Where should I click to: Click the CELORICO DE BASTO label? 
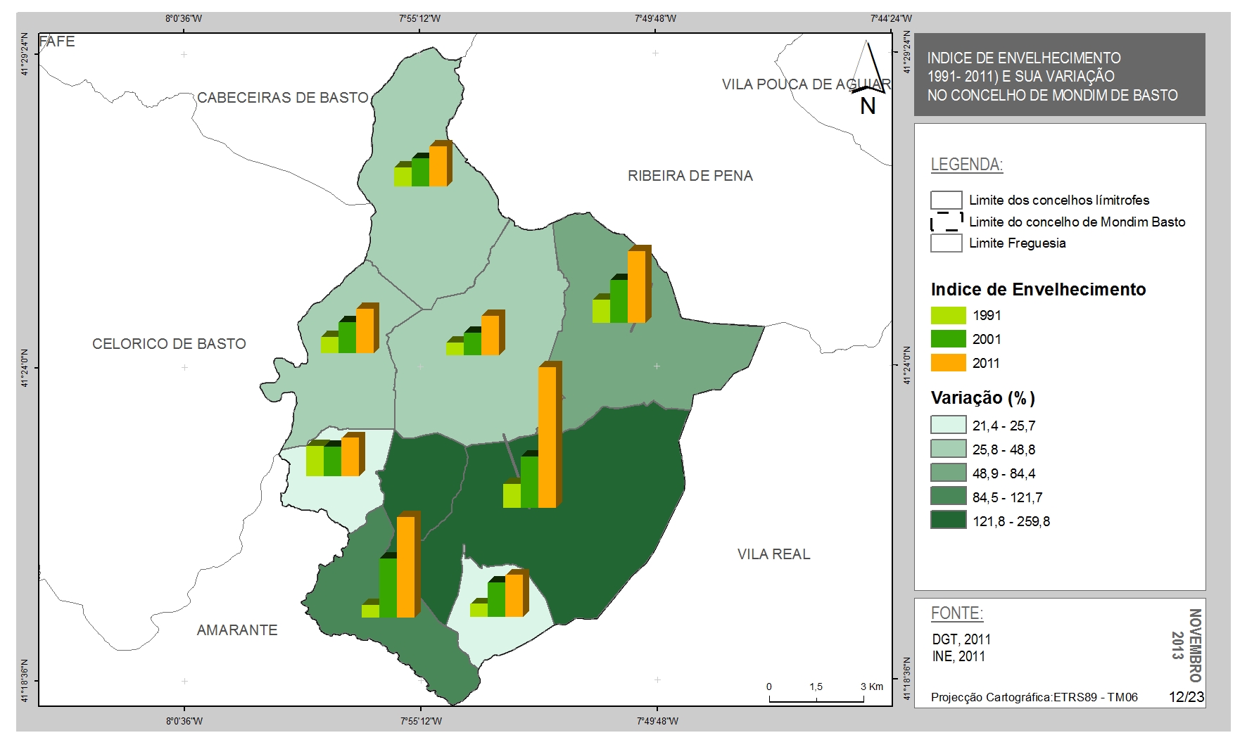169,344
